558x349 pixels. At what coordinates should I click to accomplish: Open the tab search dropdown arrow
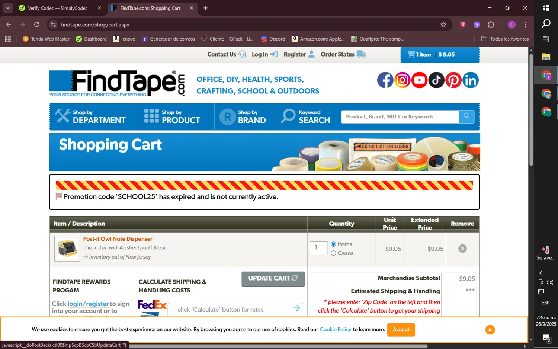(x=8, y=8)
